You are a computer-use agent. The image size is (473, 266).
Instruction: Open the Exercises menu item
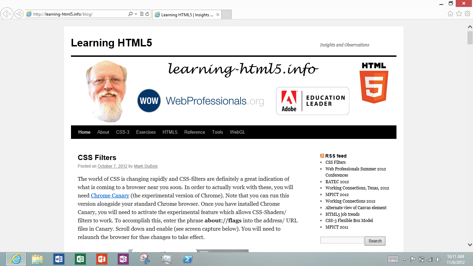point(146,132)
